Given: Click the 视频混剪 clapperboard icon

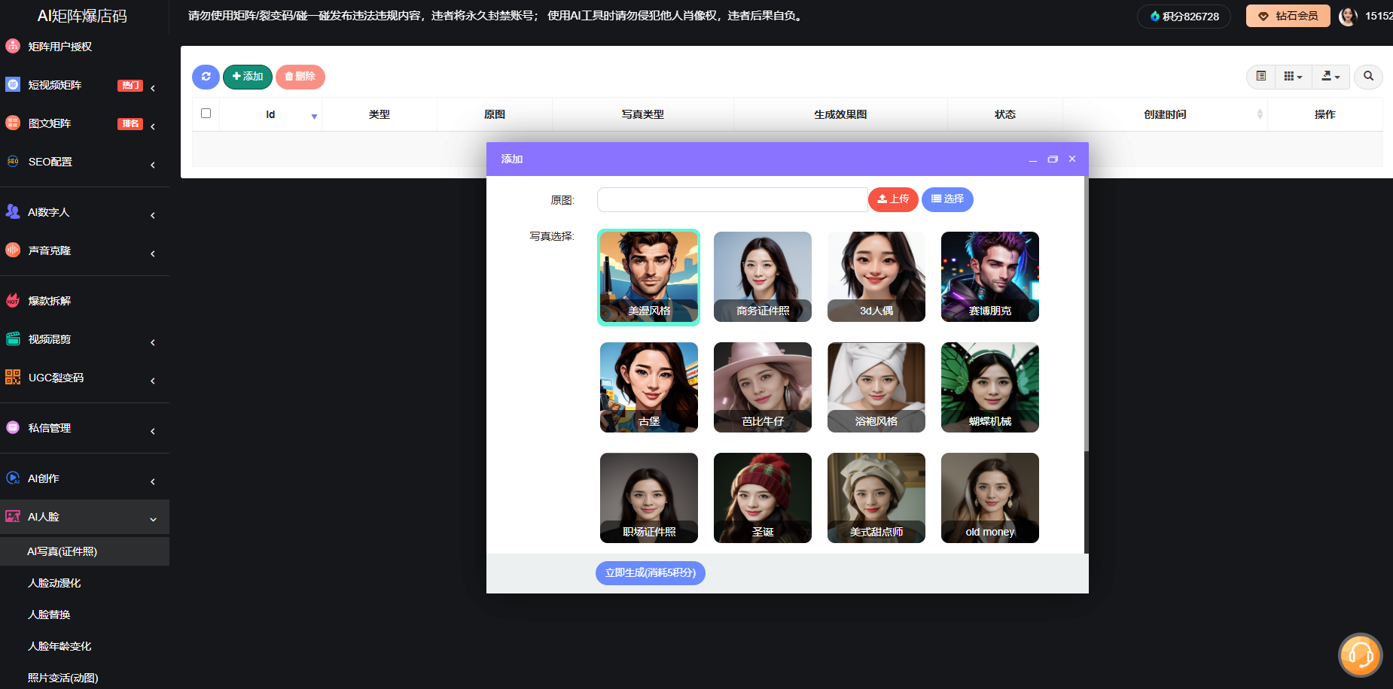Looking at the screenshot, I should pyautogui.click(x=13, y=338).
